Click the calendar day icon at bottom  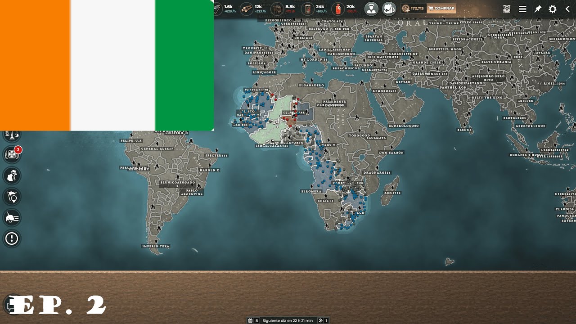tap(250, 320)
